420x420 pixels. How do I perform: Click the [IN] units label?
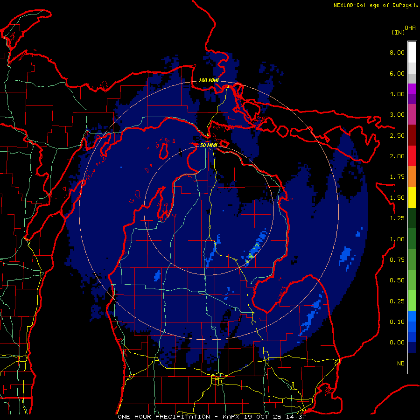tap(398, 32)
